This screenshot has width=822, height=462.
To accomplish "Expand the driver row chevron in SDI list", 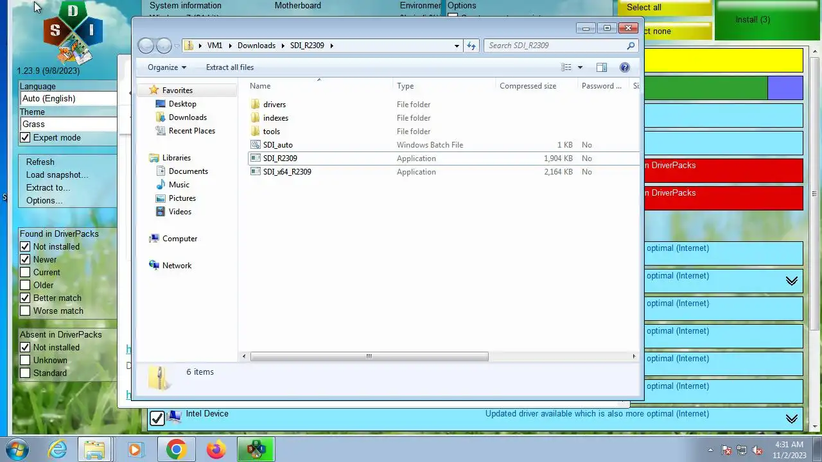I will (792, 281).
